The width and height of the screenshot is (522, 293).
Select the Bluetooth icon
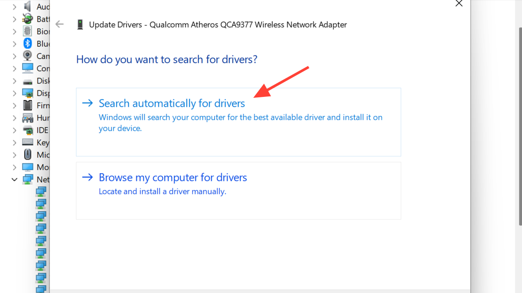(x=27, y=43)
